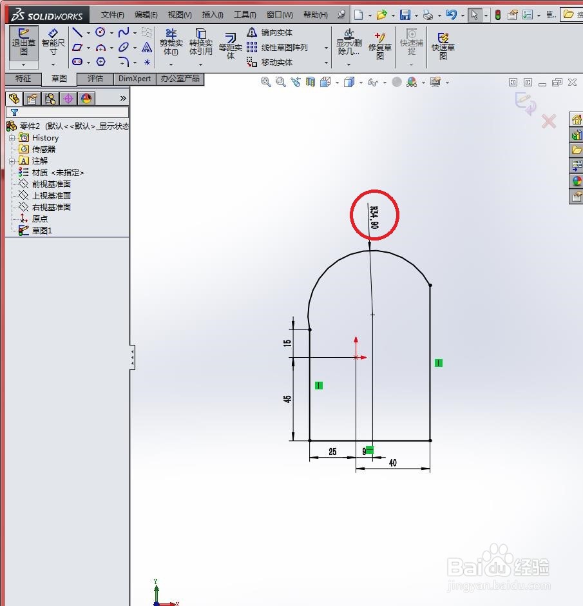Screen dimensions: 583x606
Task: Click Rapid Sketch (快速草图)
Action: click(x=443, y=46)
